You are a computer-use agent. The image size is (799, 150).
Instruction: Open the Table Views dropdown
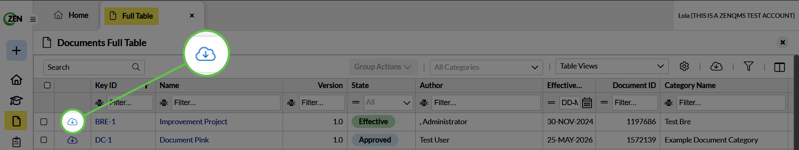tap(612, 66)
